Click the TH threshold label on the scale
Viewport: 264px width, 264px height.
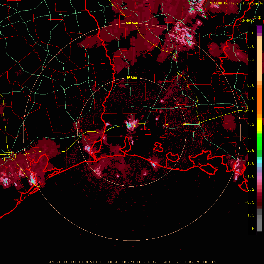[252, 229]
